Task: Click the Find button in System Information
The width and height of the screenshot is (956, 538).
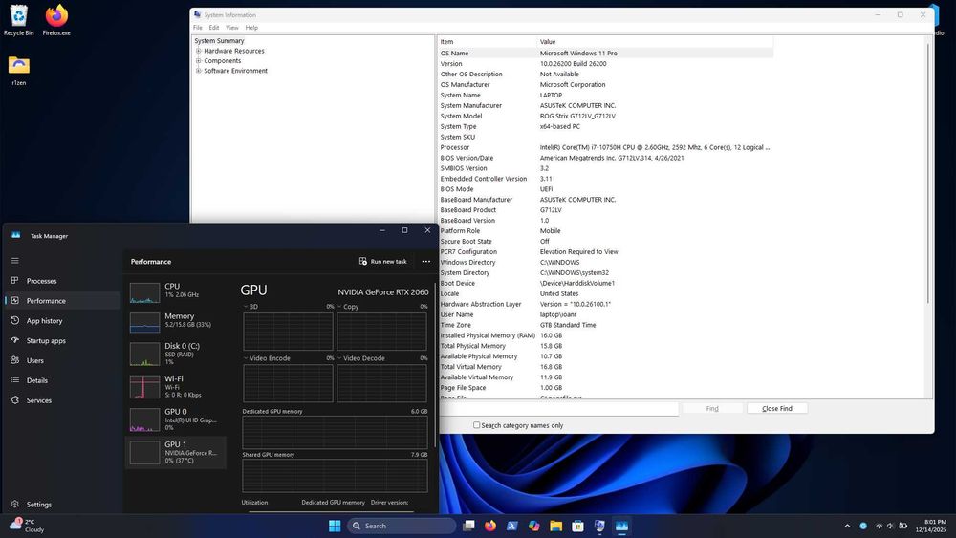Action: (x=712, y=409)
